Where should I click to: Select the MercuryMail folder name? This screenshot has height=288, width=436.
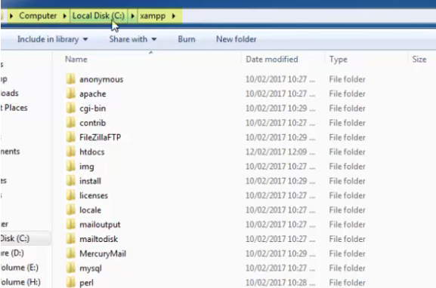(x=103, y=254)
